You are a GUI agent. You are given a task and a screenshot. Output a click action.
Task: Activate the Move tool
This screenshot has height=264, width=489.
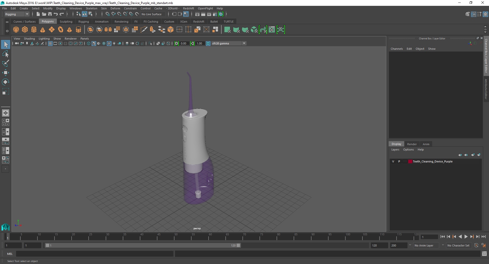(x=6, y=73)
